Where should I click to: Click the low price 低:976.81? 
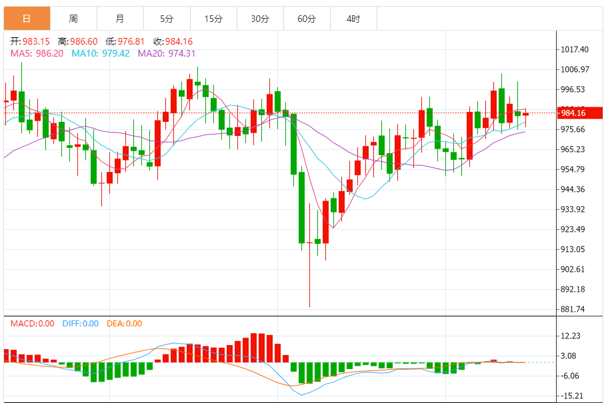[125, 41]
